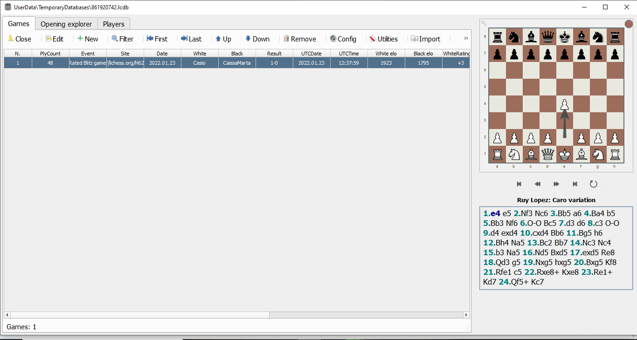Click move 9.d4 in notation
Screen dimensions: 637x340
click(491, 233)
